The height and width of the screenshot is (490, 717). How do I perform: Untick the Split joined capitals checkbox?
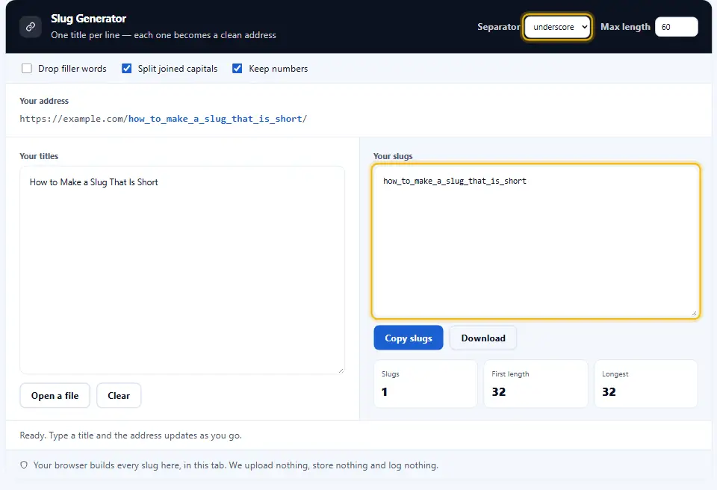127,69
